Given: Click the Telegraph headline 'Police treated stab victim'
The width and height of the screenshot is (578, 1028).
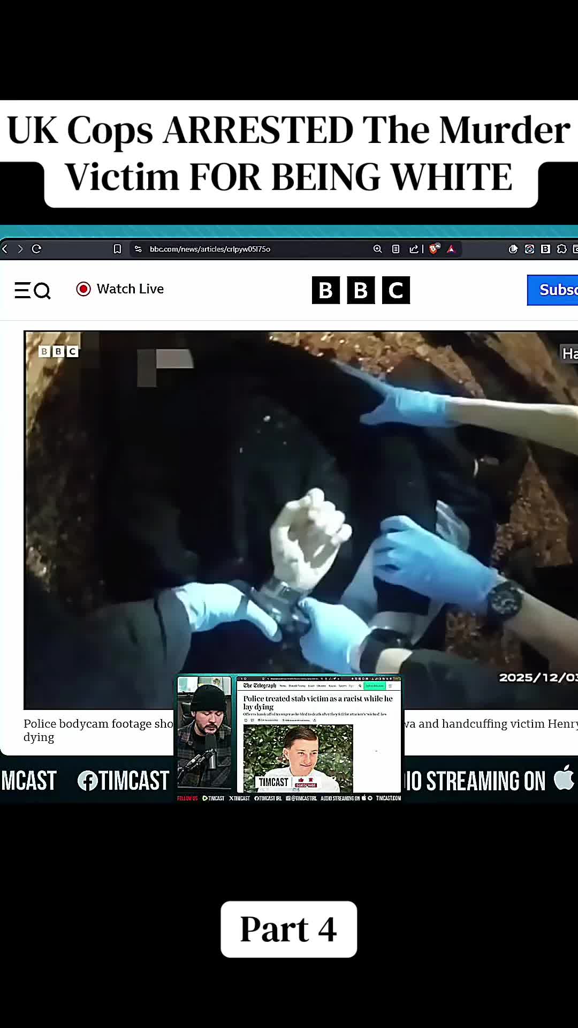Looking at the screenshot, I should [x=318, y=702].
